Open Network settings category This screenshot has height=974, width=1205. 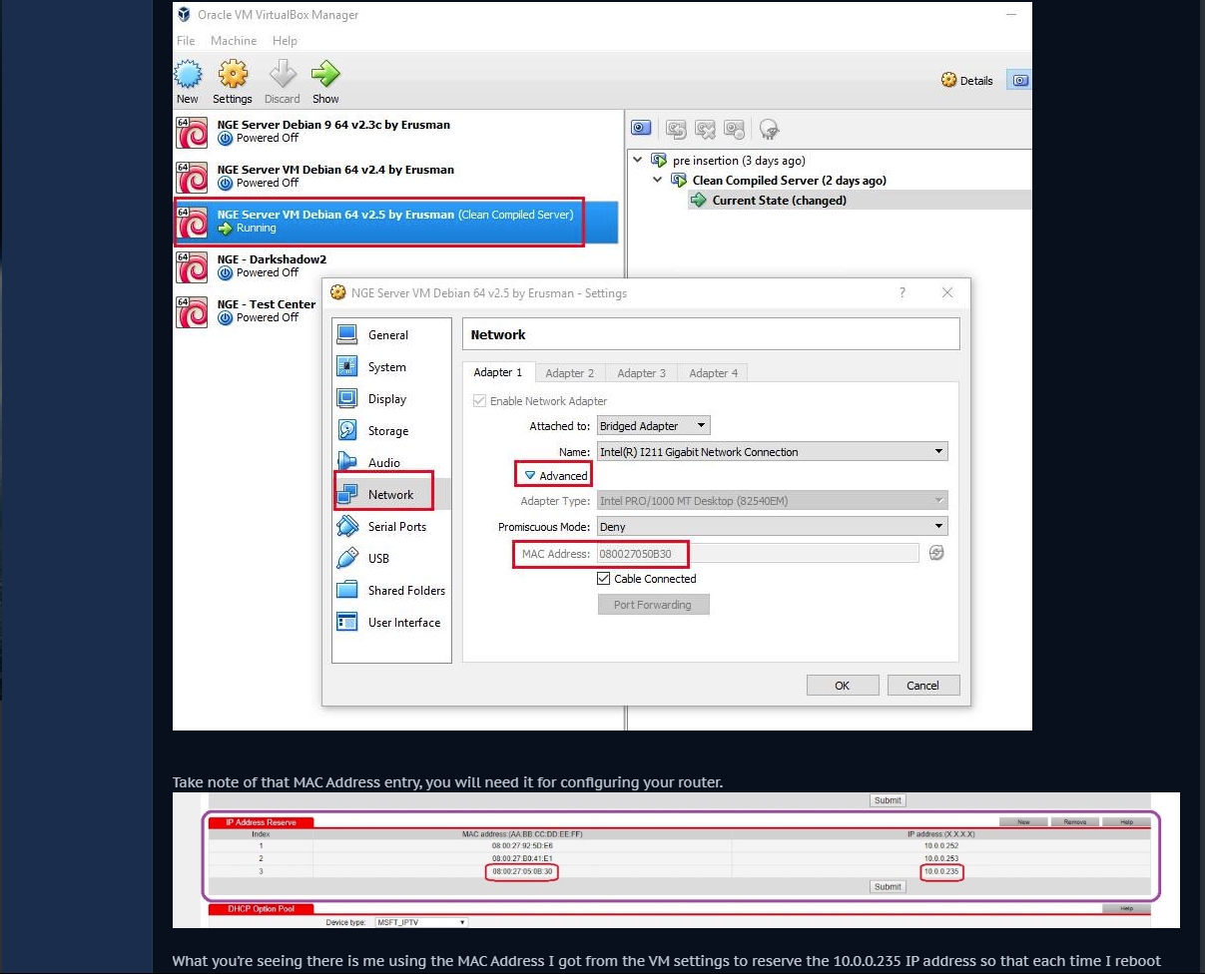(391, 495)
